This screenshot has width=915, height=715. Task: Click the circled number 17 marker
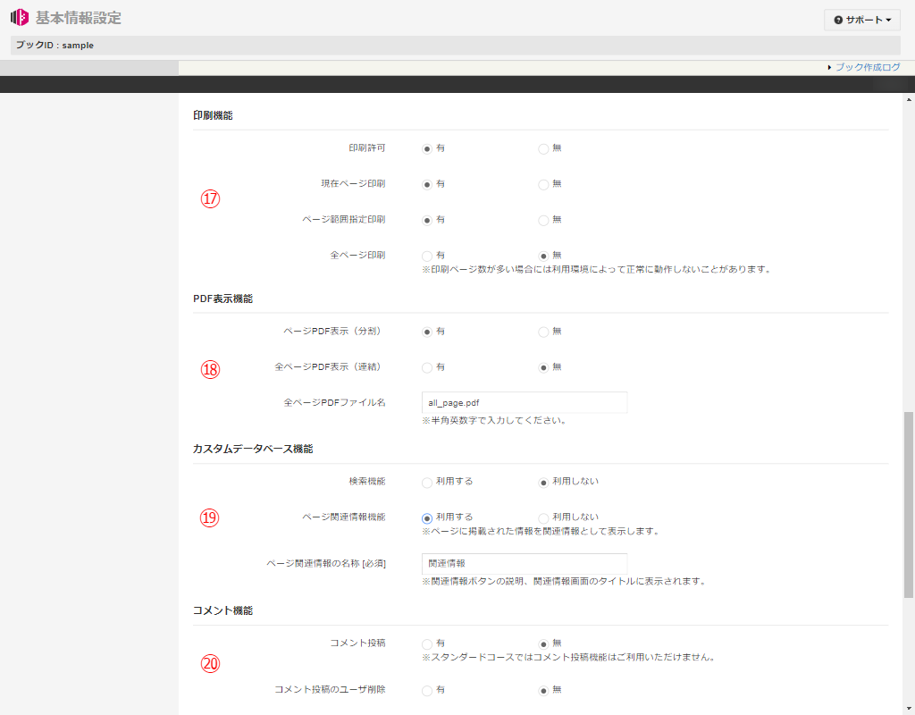pos(210,199)
